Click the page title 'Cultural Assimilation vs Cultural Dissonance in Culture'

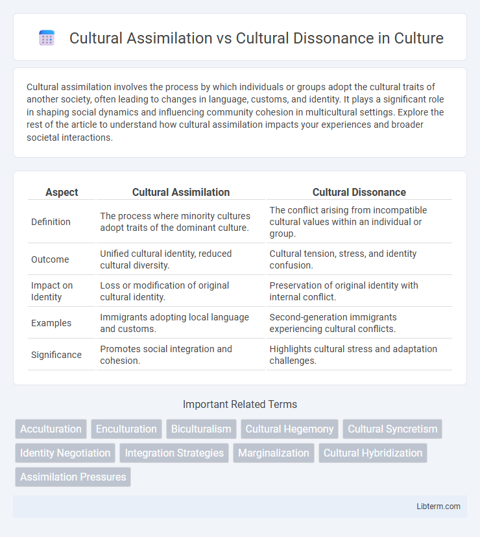click(256, 38)
